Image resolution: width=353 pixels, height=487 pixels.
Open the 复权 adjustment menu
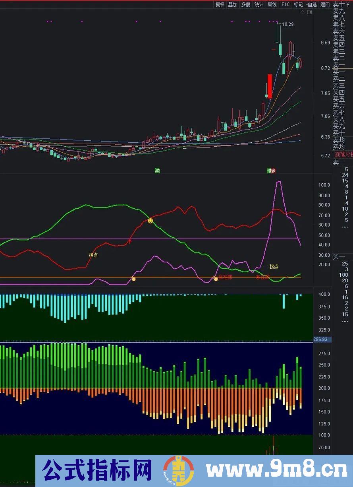click(x=220, y=4)
